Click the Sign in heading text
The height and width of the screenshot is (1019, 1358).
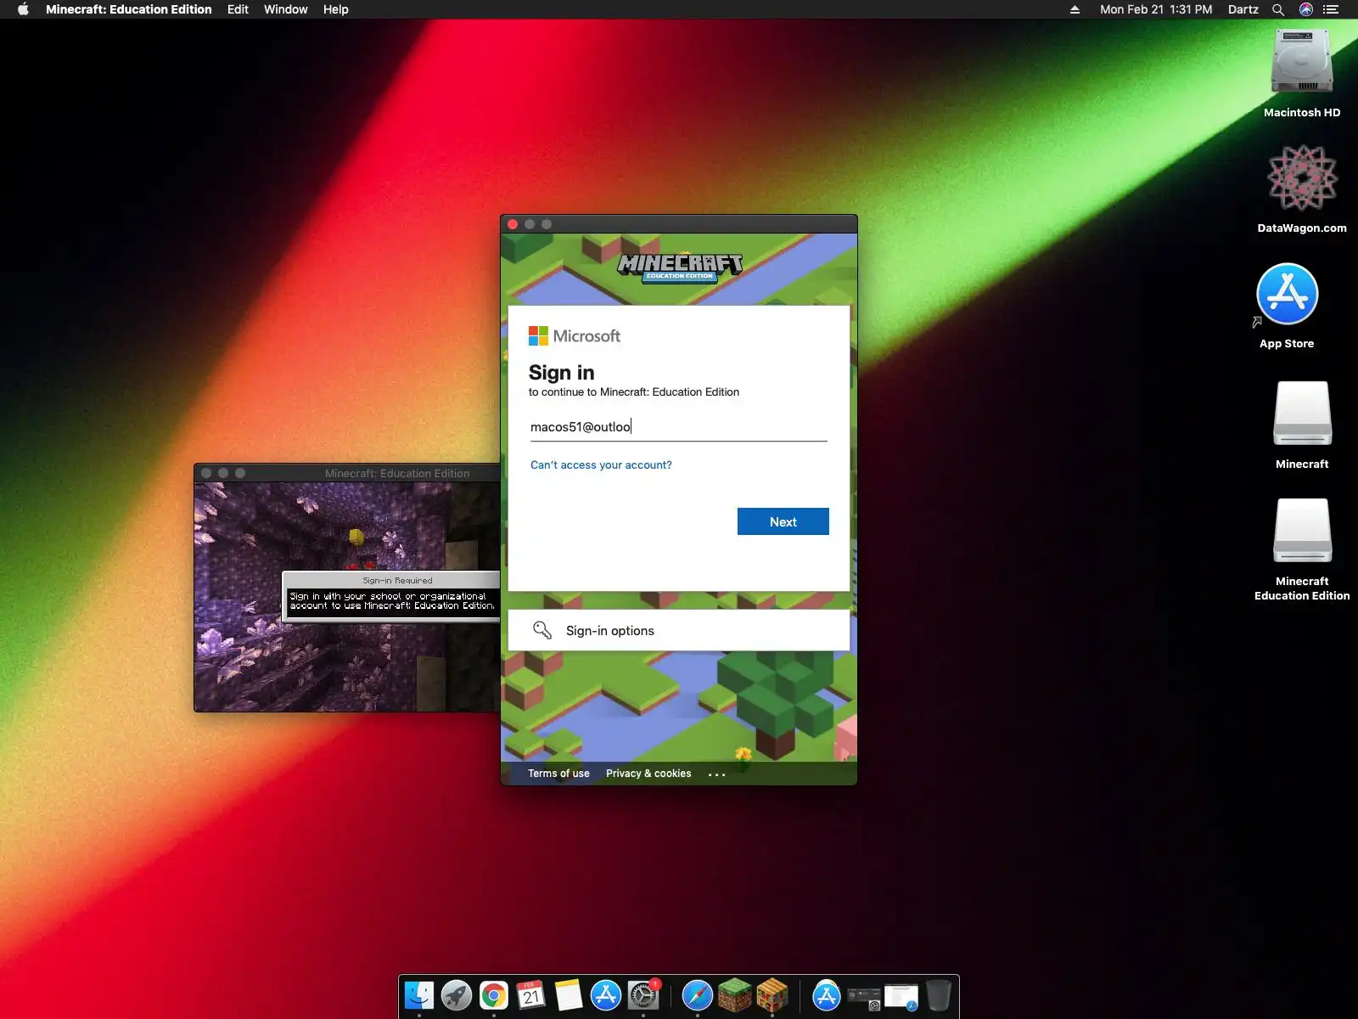click(561, 373)
